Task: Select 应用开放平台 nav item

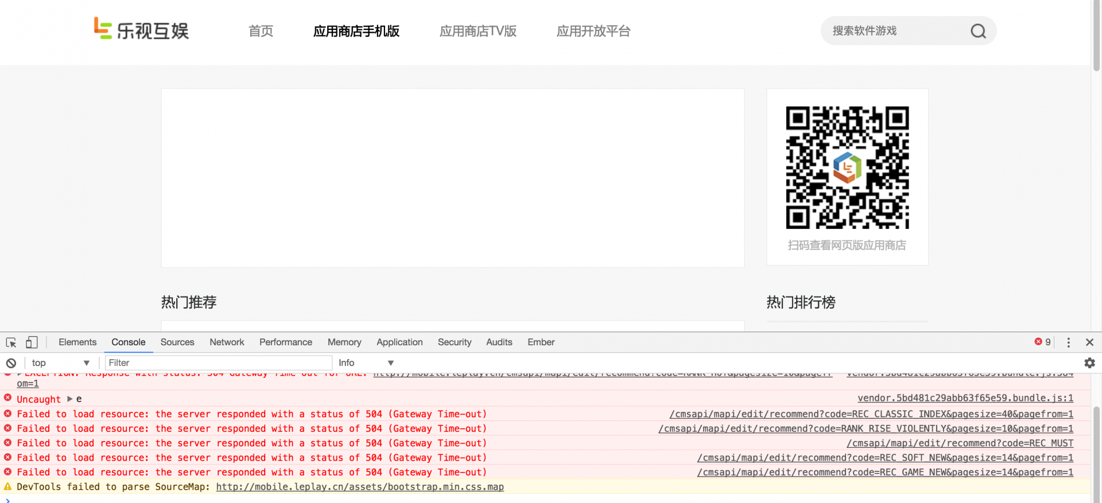Action: [x=593, y=31]
